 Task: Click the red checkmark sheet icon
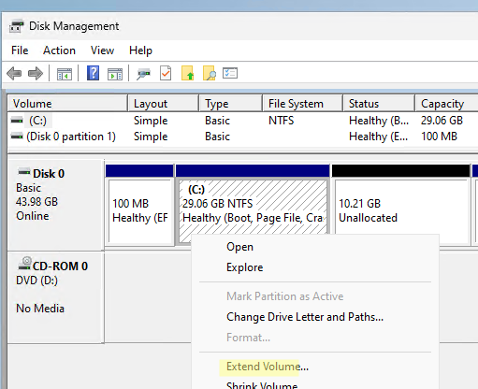click(x=166, y=73)
